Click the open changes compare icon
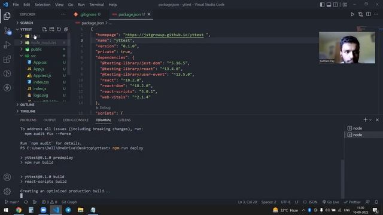 360,14
